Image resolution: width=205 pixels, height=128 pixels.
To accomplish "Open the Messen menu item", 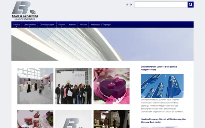I will (83, 25).
